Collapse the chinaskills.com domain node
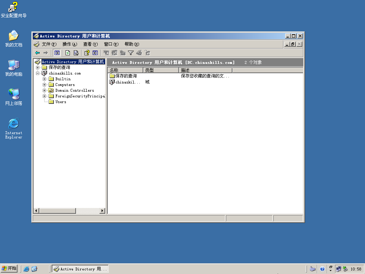 pos(37,73)
